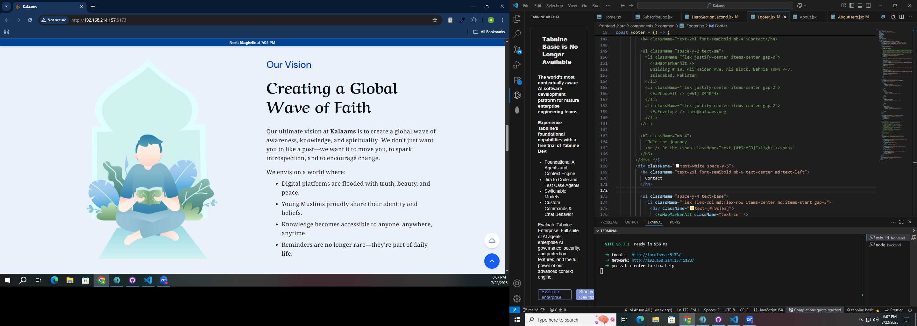Open the Manage gear in VS Code
Viewport: 917px width, 326px height.
point(517,299)
